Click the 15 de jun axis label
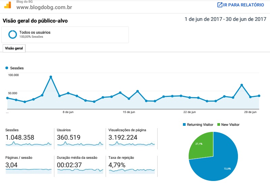The width and height of the screenshot is (270, 183). pos(129,112)
